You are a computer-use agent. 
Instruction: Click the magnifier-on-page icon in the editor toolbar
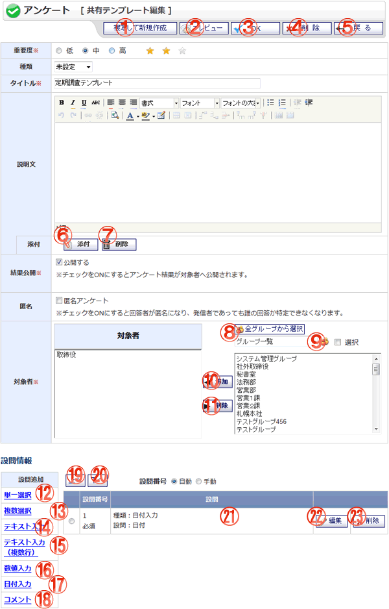tap(115, 116)
